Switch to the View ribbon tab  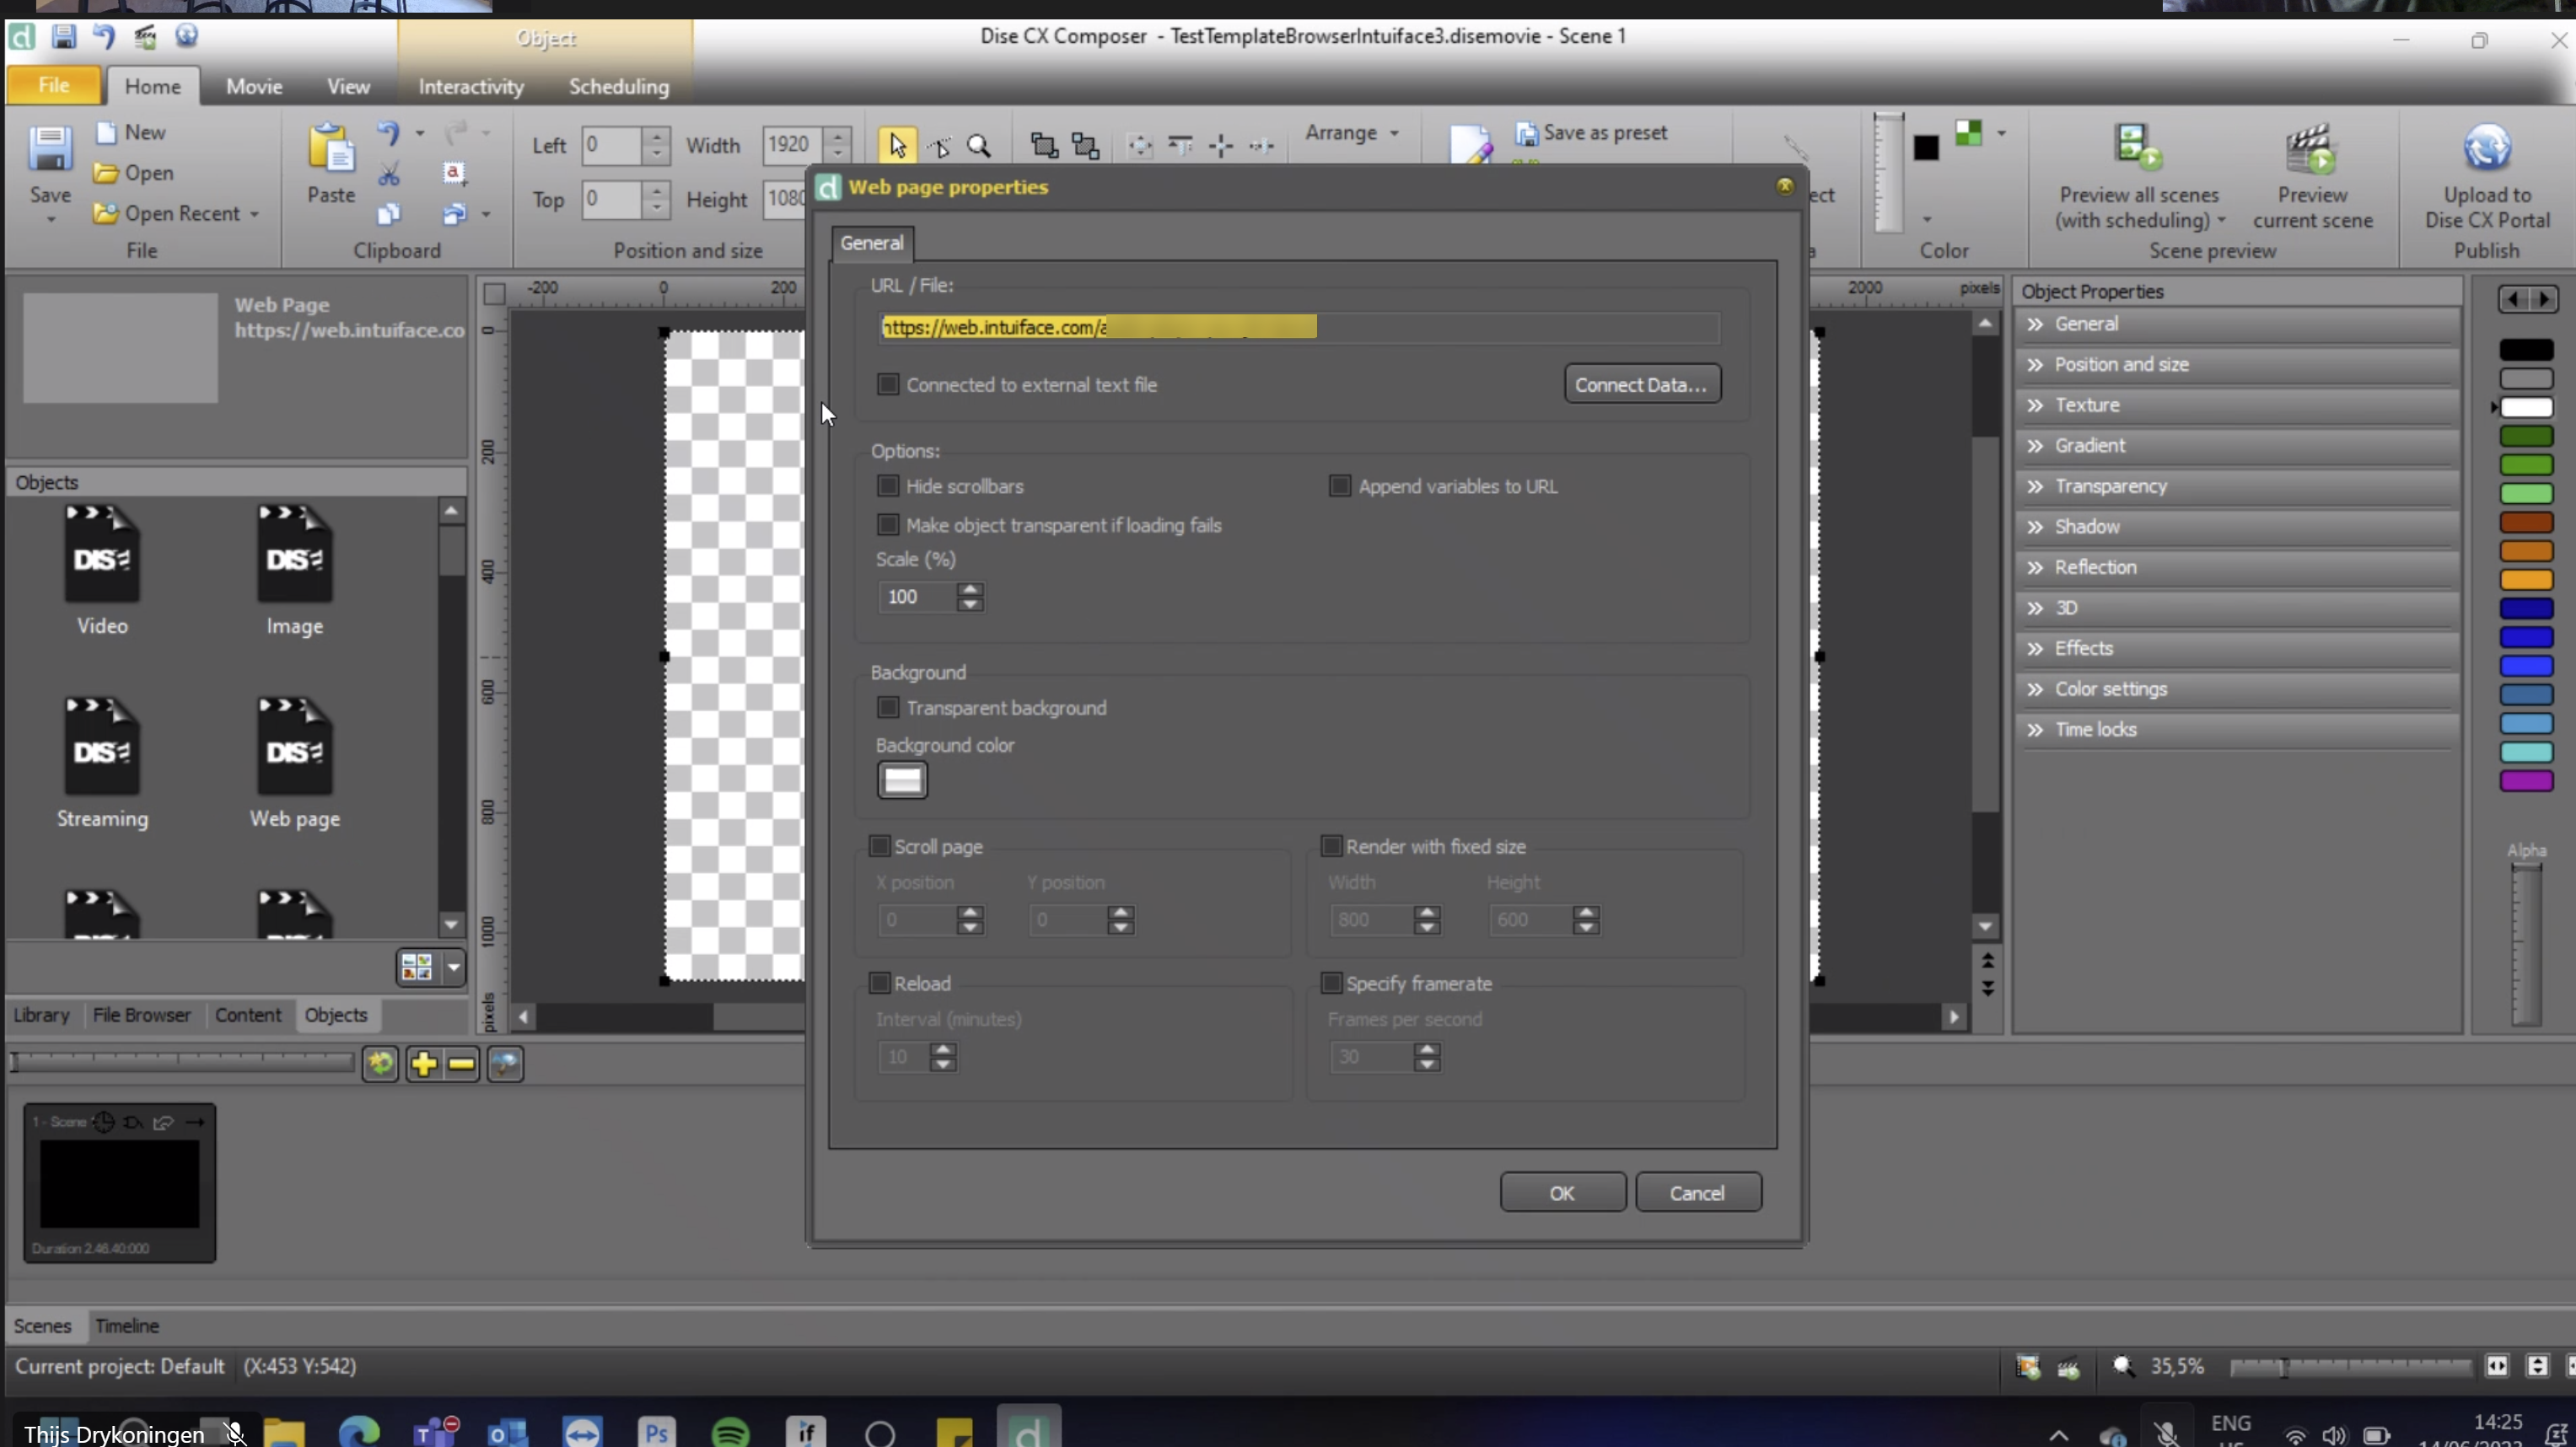[x=348, y=87]
